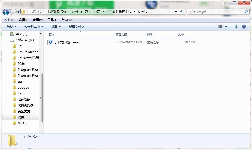Click the grayed Forward arrow button
Viewport: 252px width, 150px height.
click(13, 12)
